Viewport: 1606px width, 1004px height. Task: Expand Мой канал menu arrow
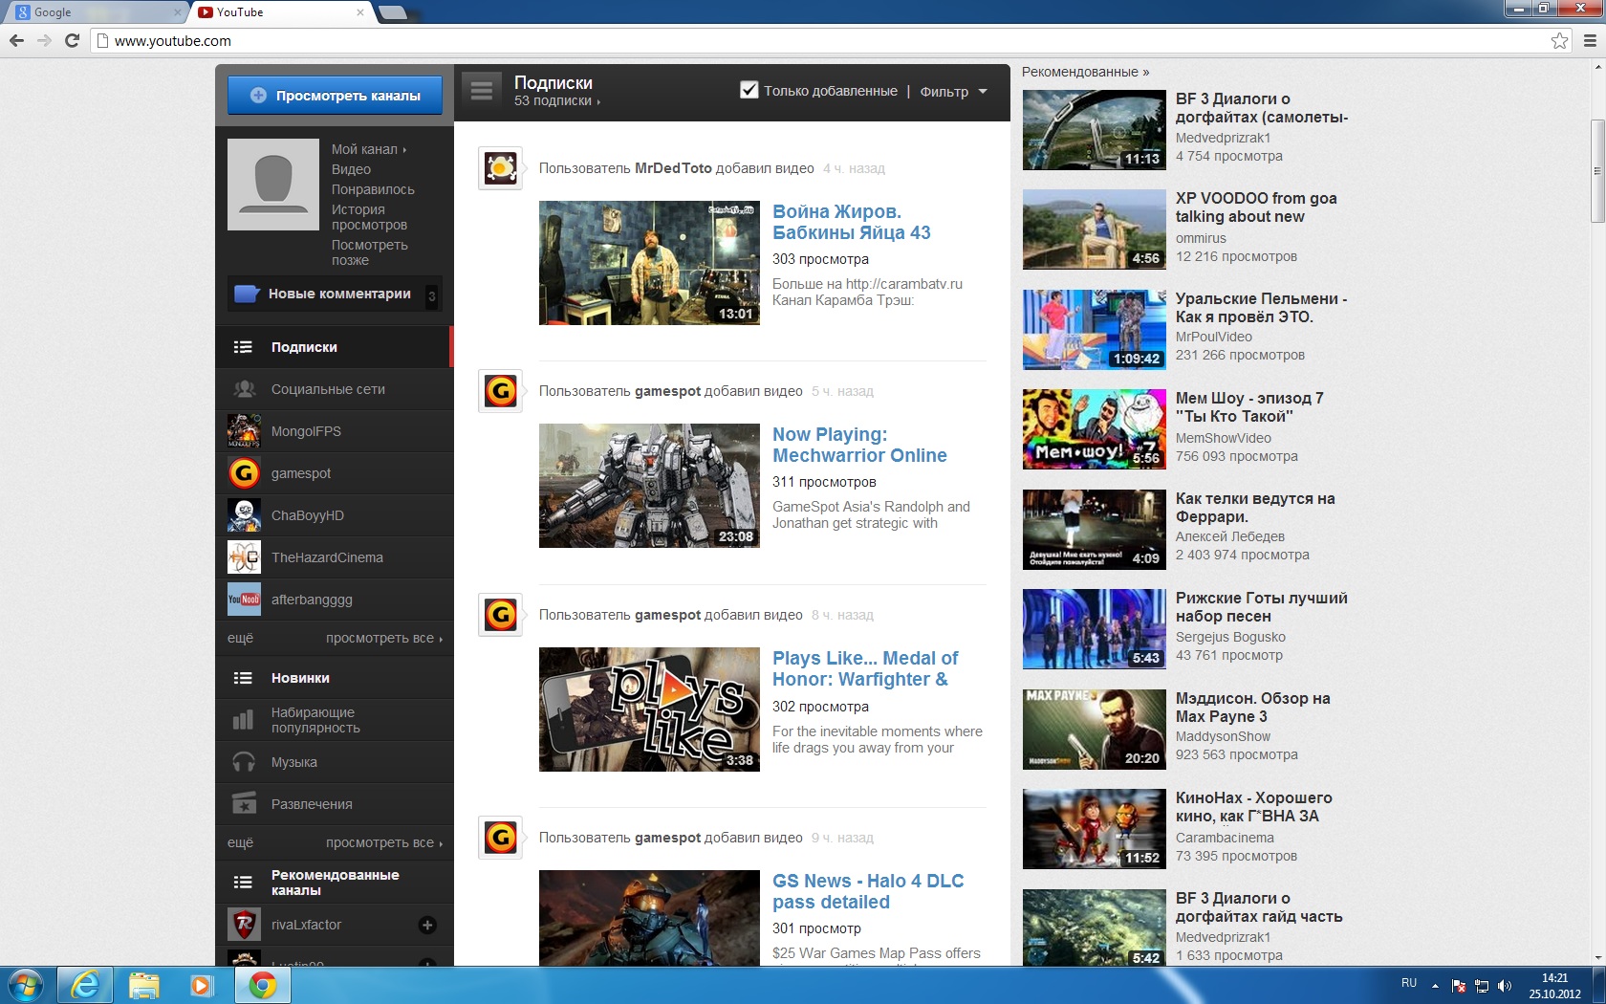coord(404,150)
